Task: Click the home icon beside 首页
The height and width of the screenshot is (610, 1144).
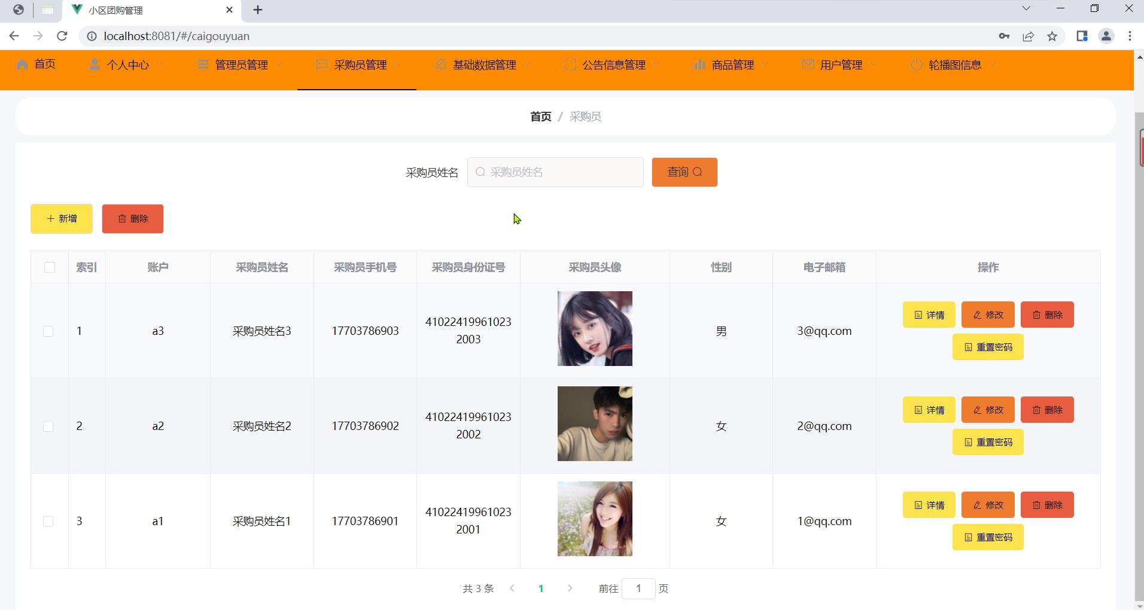Action: pyautogui.click(x=22, y=65)
